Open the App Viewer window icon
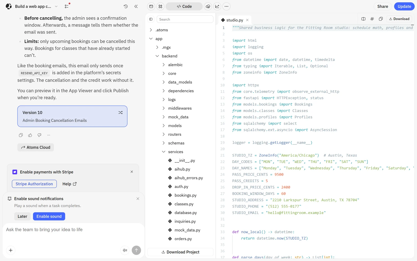The height and width of the screenshot is (261, 417). (151, 6)
